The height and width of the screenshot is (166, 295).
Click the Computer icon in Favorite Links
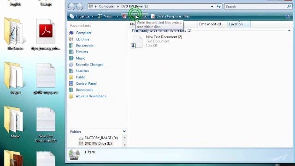(71, 33)
